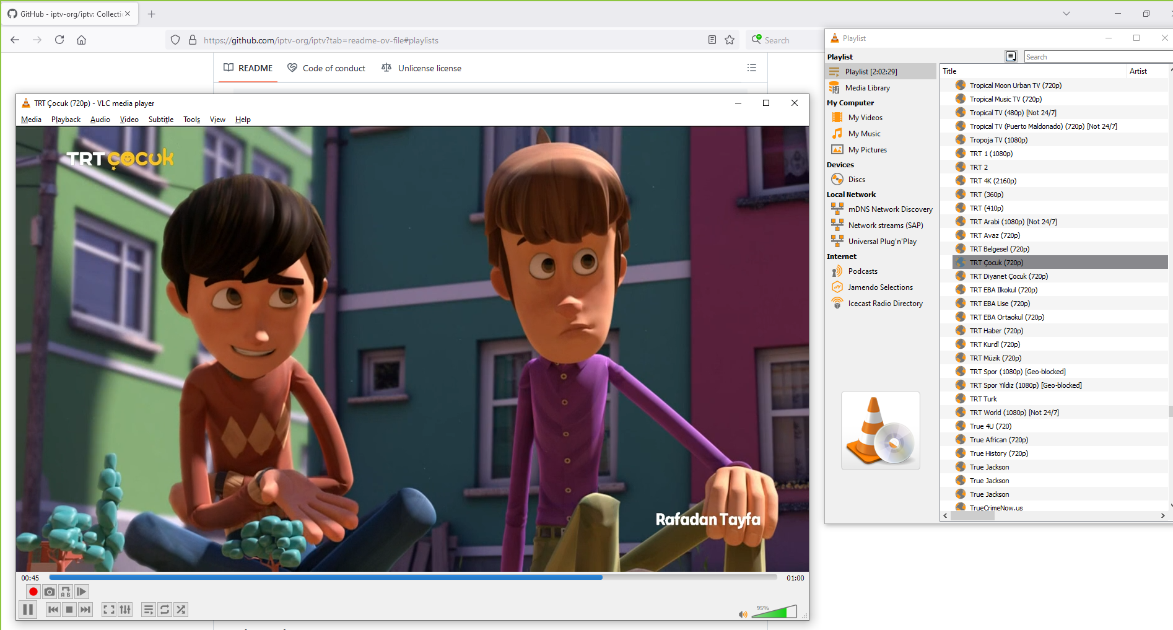Skip to next media in playlist

click(85, 610)
